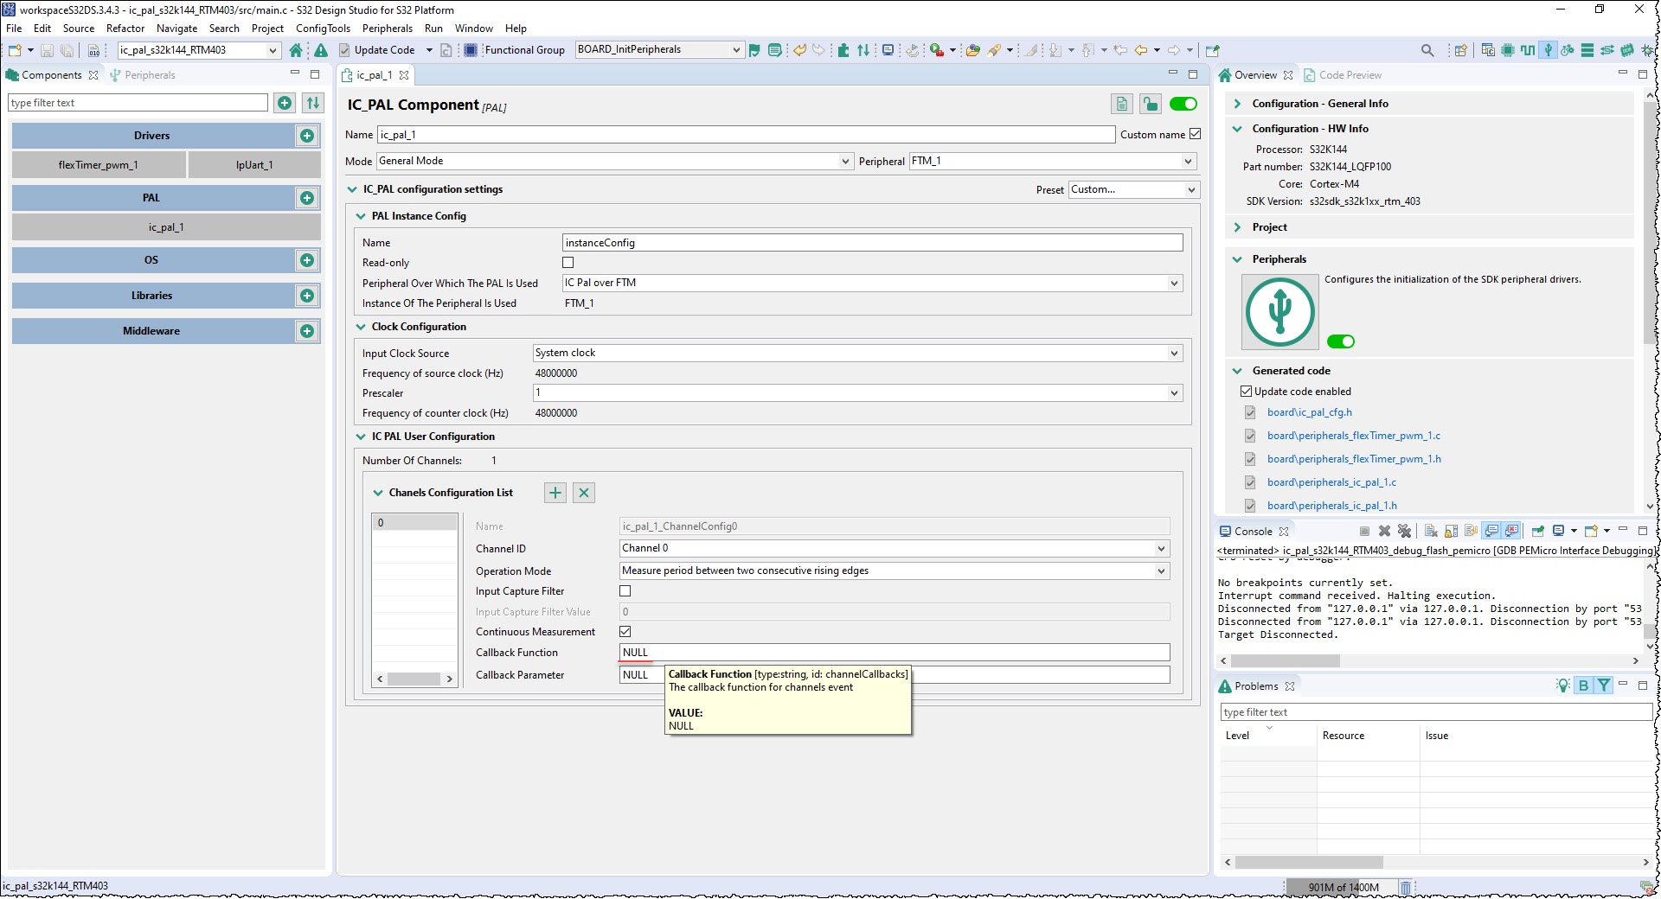Switch to the Code Preview tab
Image resolution: width=1661 pixels, height=899 pixels.
click(x=1350, y=75)
